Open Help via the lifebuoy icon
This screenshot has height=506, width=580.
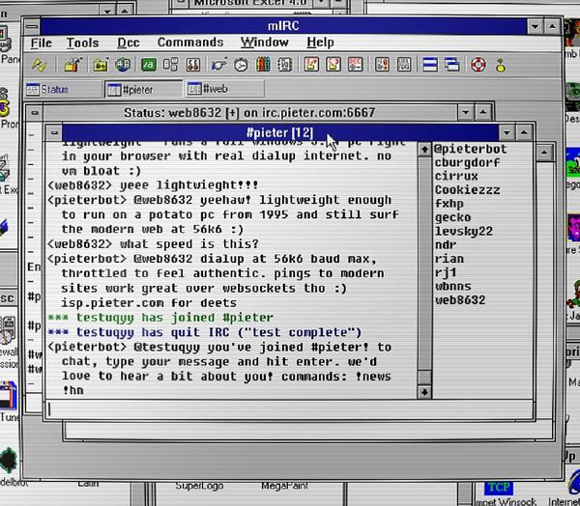[x=478, y=65]
